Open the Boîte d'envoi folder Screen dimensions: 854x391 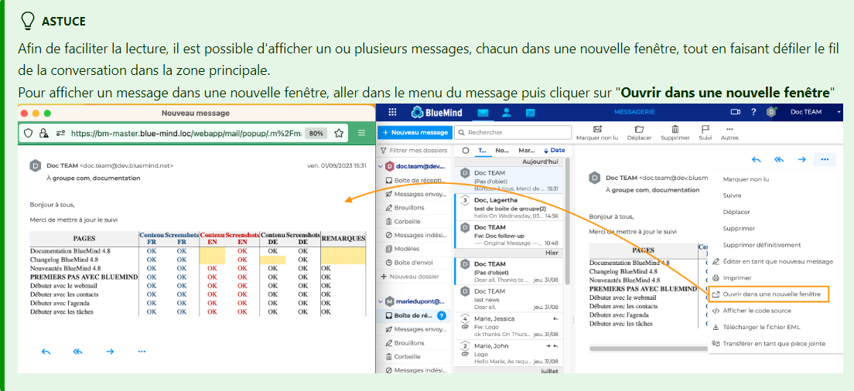pos(415,263)
